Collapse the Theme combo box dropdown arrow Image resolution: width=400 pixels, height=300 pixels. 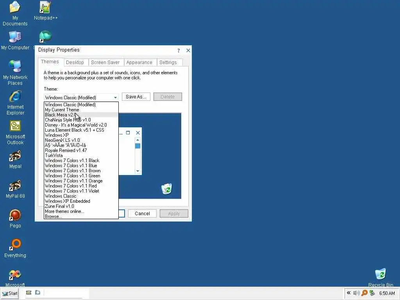point(115,97)
